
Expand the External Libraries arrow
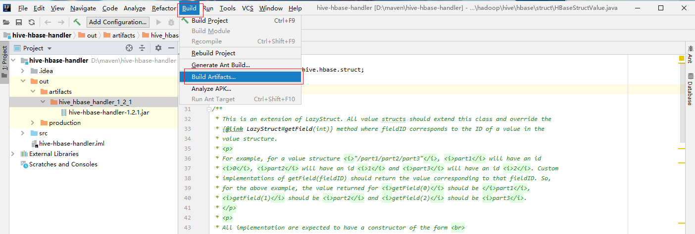pyautogui.click(x=13, y=154)
